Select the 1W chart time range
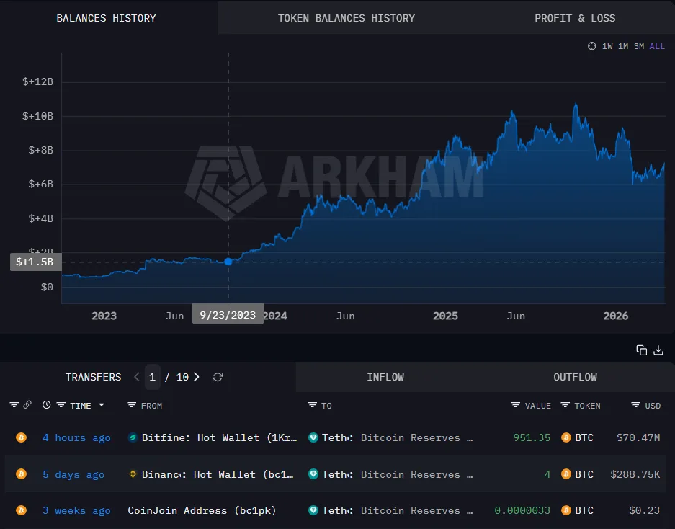Viewport: 675px width, 529px height. click(607, 46)
